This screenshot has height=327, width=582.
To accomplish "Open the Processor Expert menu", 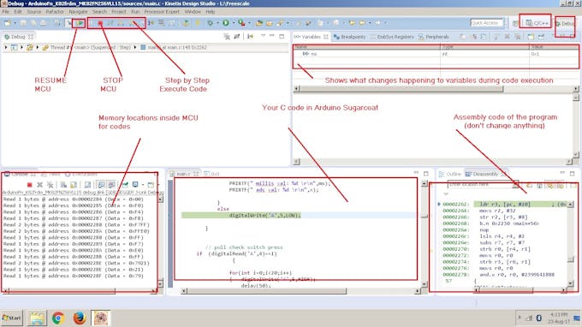I will pos(162,11).
